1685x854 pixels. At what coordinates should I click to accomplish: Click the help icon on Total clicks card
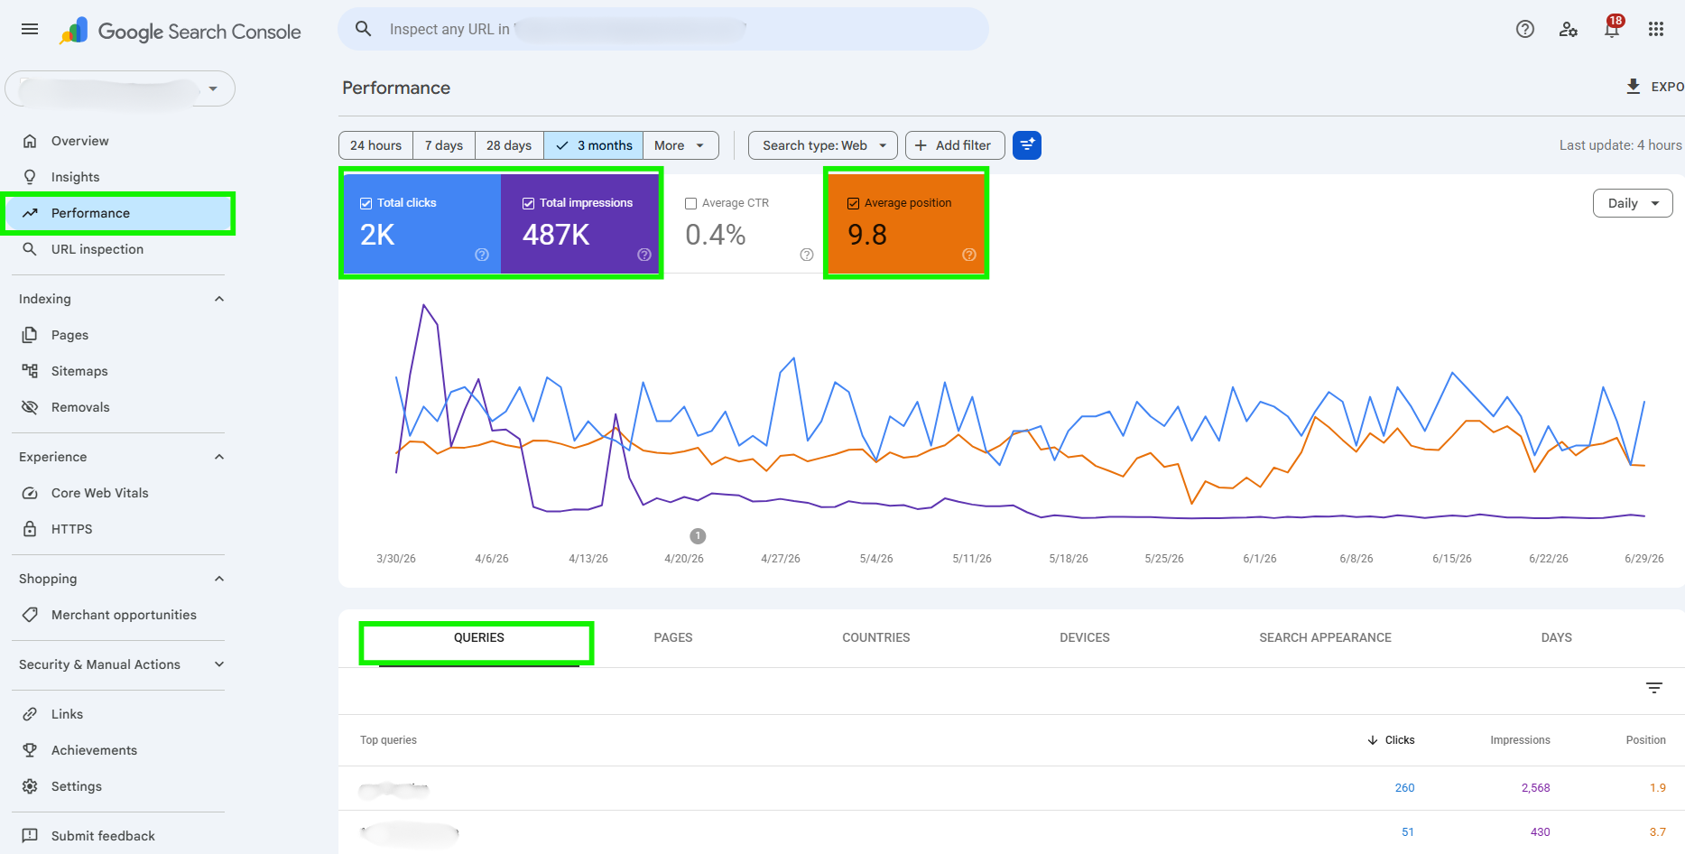[482, 255]
